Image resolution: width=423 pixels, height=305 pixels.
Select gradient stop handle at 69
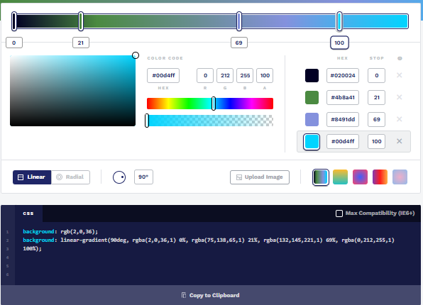click(x=239, y=21)
